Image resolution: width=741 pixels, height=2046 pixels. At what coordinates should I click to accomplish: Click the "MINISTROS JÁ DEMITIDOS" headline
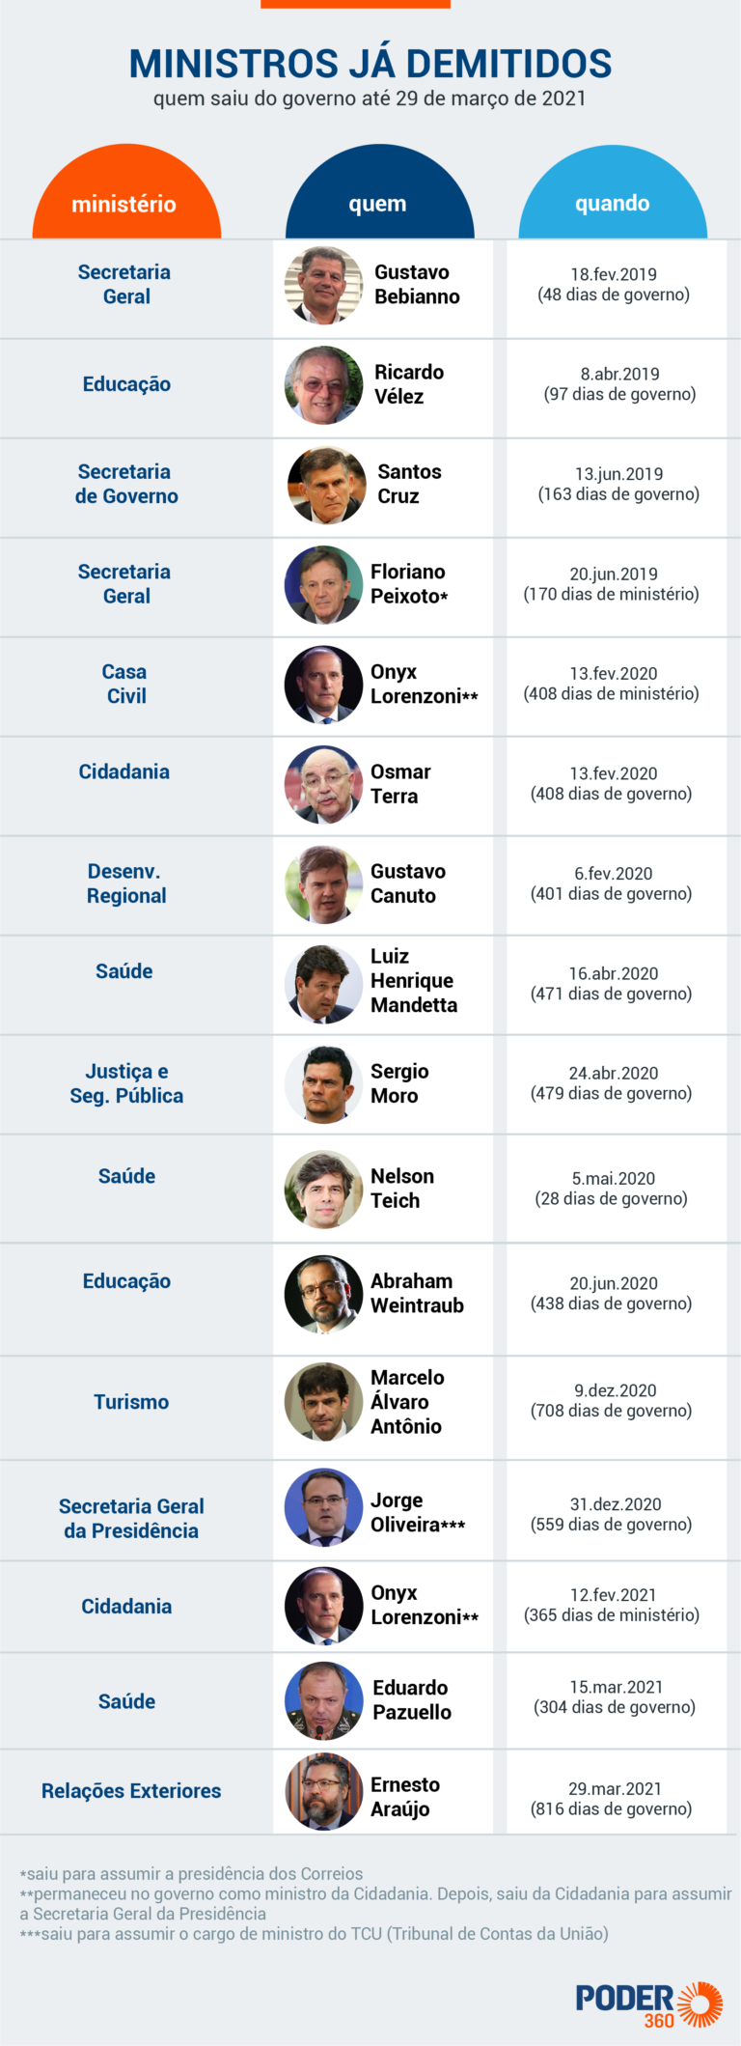tap(370, 64)
